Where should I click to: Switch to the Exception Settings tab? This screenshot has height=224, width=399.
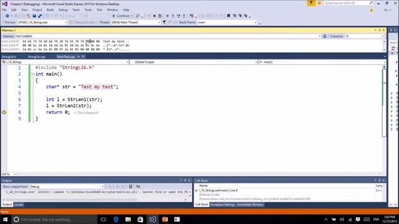[223, 205]
